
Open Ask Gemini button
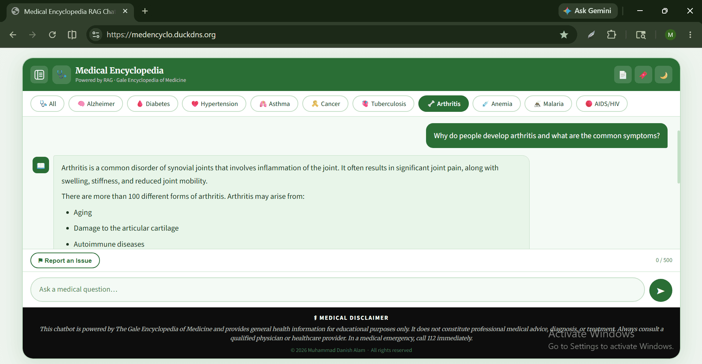coord(588,11)
